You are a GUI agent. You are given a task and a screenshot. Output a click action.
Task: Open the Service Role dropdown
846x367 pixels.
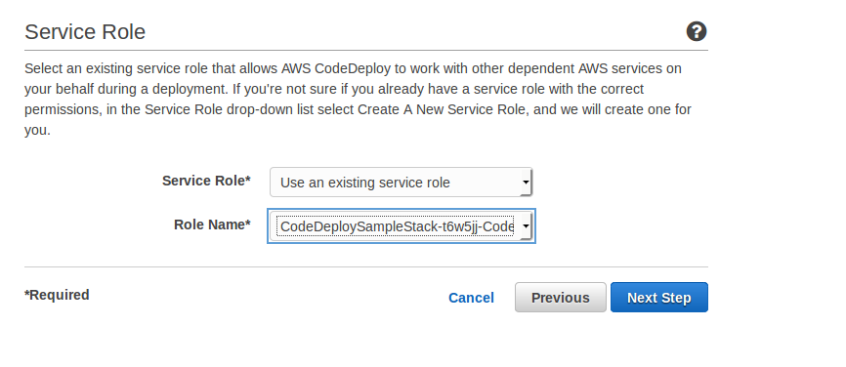(401, 183)
